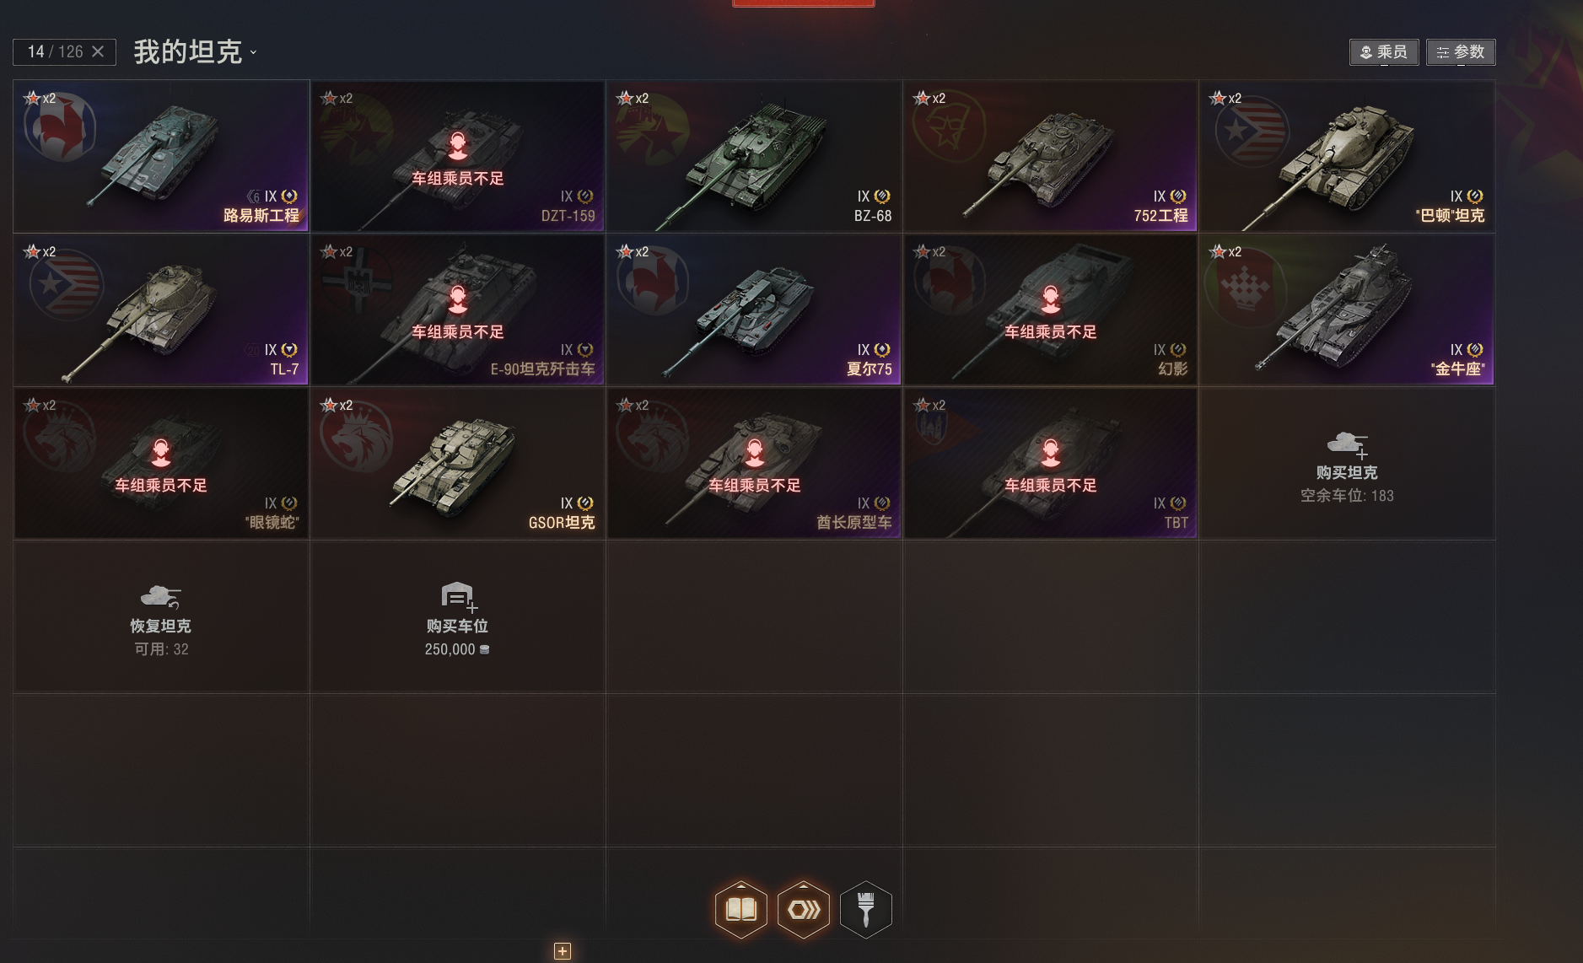1583x963 pixels.
Task: Choose the 752工程 tank card
Action: point(1050,156)
